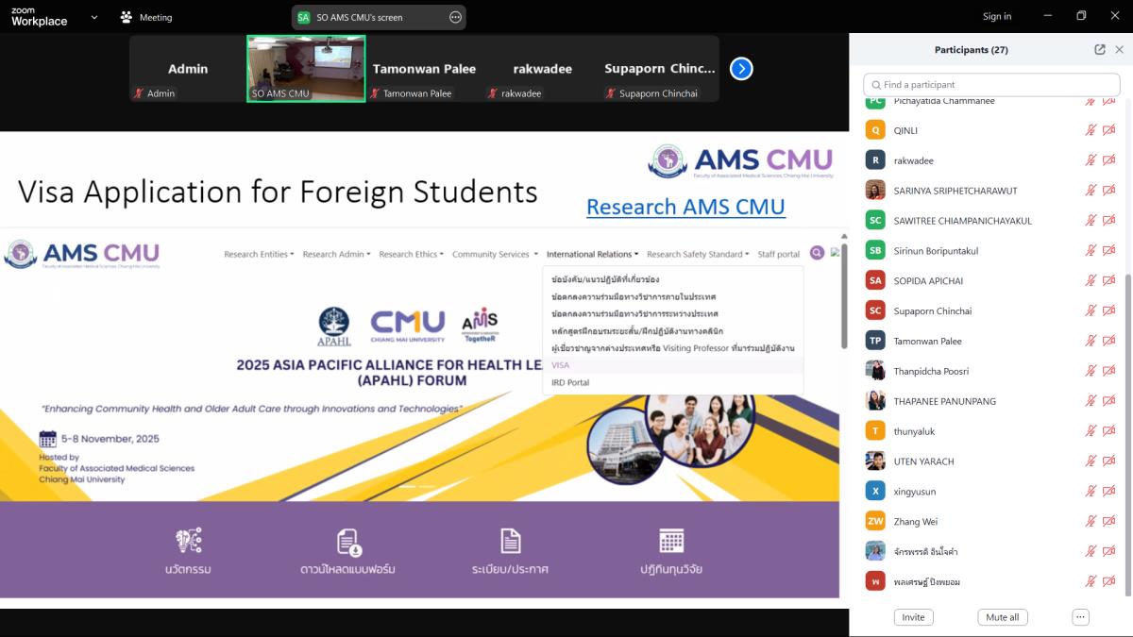The width and height of the screenshot is (1133, 637).
Task: Click the Mute all button
Action: (1002, 617)
